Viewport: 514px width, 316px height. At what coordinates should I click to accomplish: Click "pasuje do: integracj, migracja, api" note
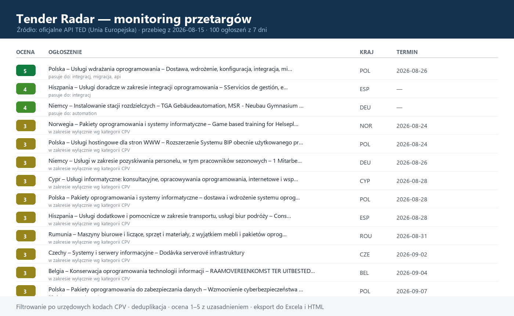(84, 77)
